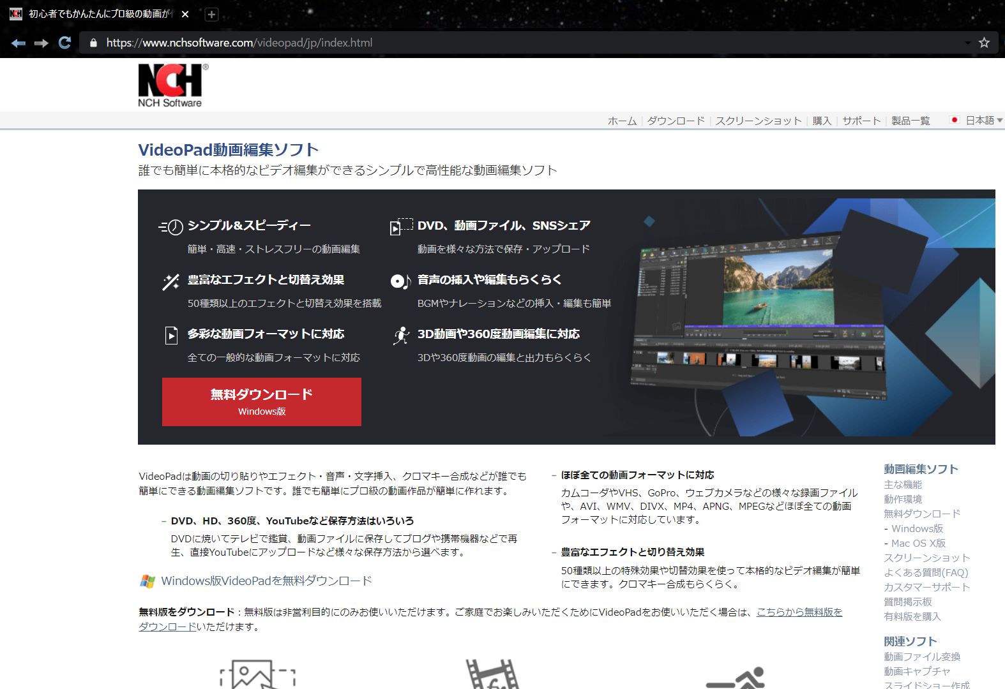Click the stopwatch icon beside シンプル&スピーディー

170,227
